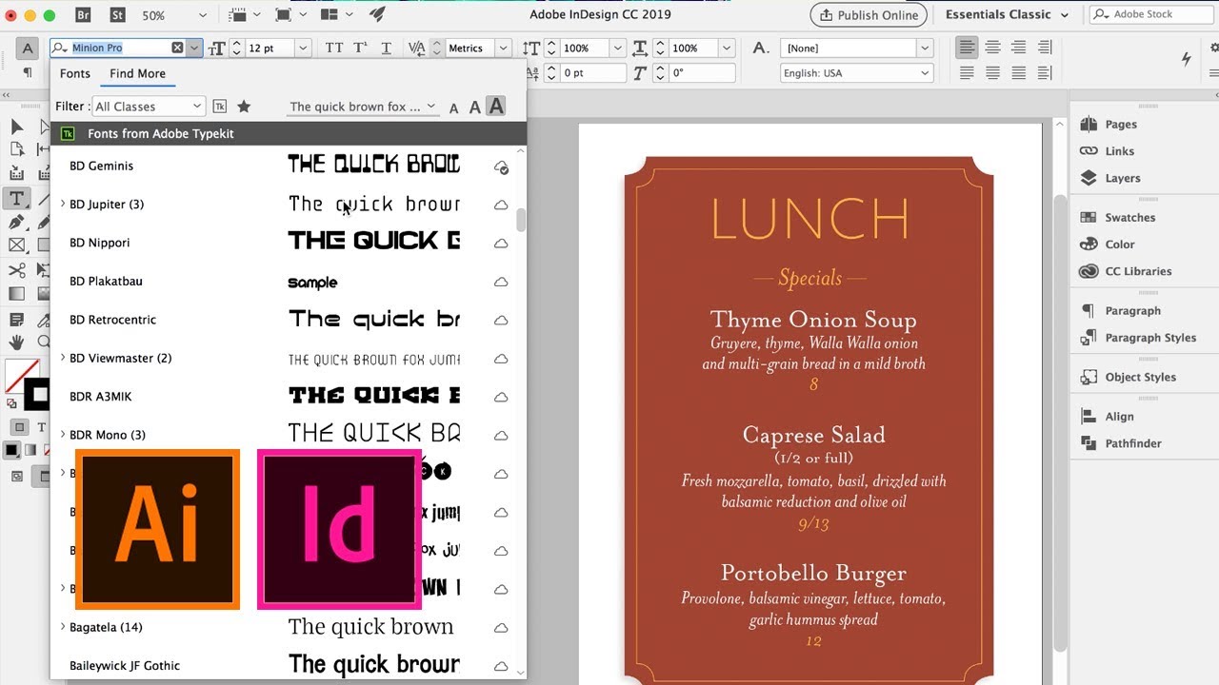The height and width of the screenshot is (685, 1219).
Task: Open font family dropdown arrow
Action: tap(194, 48)
